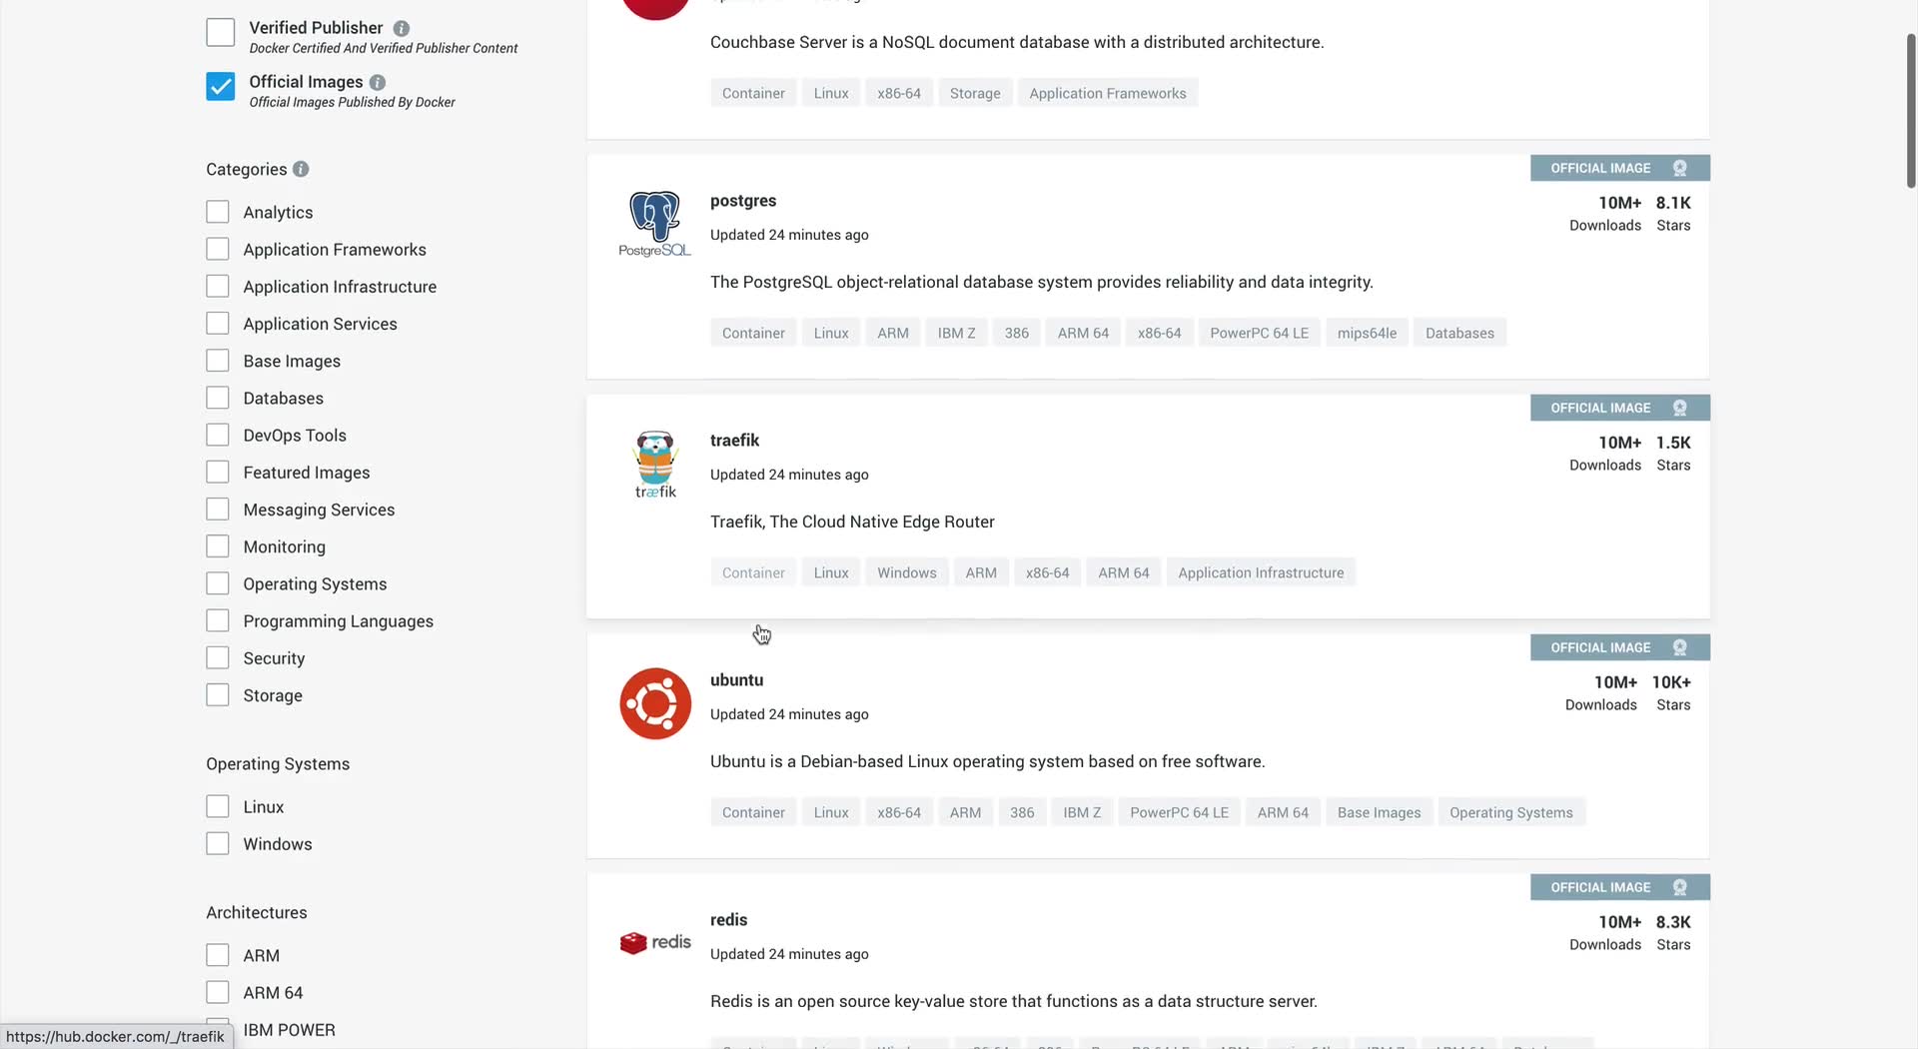The height and width of the screenshot is (1049, 1918).
Task: Click the Application Infrastructure tag on traefik
Action: pos(1261,572)
